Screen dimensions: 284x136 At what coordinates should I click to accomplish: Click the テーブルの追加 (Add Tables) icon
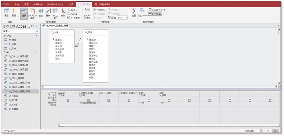(x=87, y=14)
